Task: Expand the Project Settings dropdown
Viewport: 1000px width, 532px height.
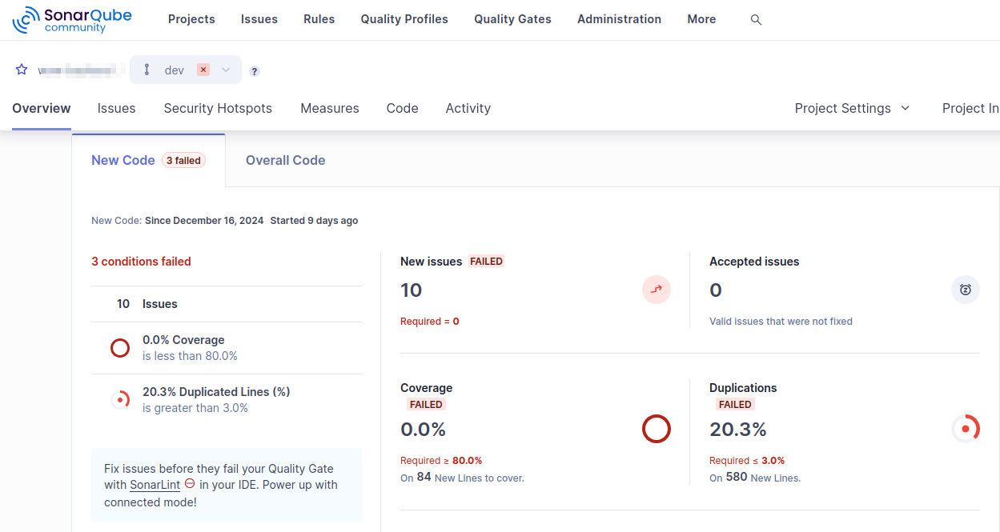Action: [852, 108]
